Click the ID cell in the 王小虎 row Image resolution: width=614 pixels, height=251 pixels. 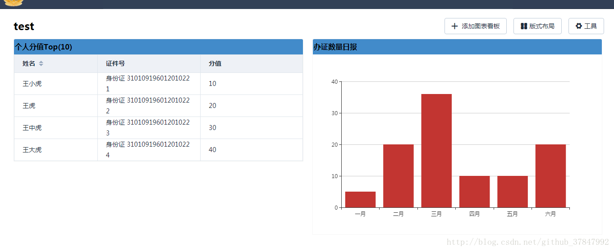click(x=149, y=84)
